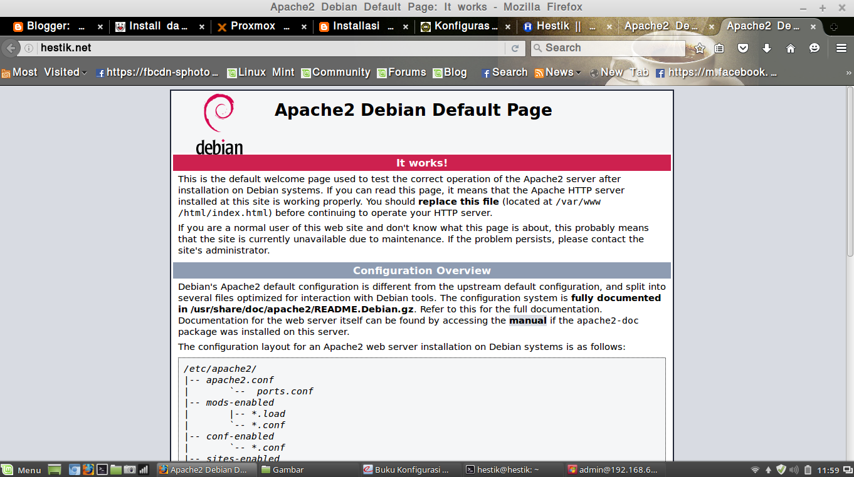854x477 pixels.
Task: Open the green shield update manager tray icon
Action: [781, 469]
